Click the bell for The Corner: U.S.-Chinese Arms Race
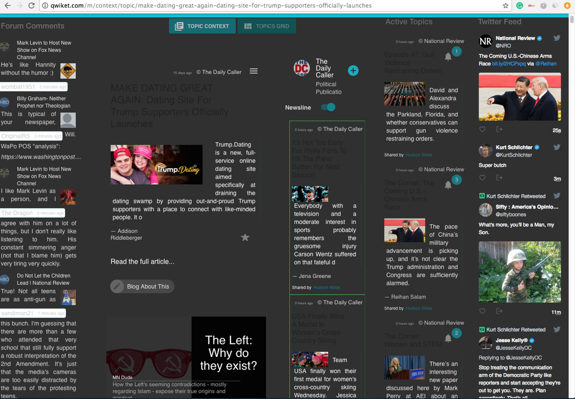The height and width of the screenshot is (399, 575). pyautogui.click(x=448, y=185)
